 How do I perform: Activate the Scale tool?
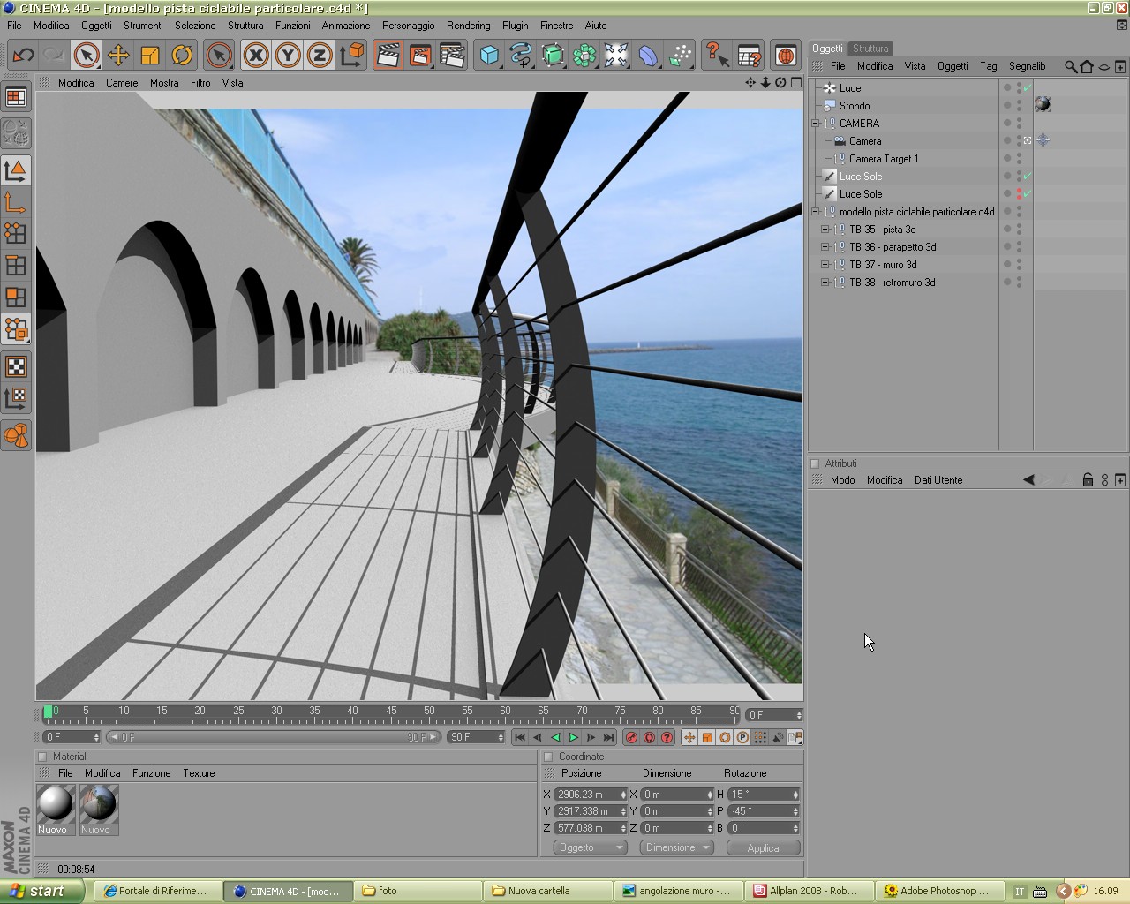(x=150, y=56)
